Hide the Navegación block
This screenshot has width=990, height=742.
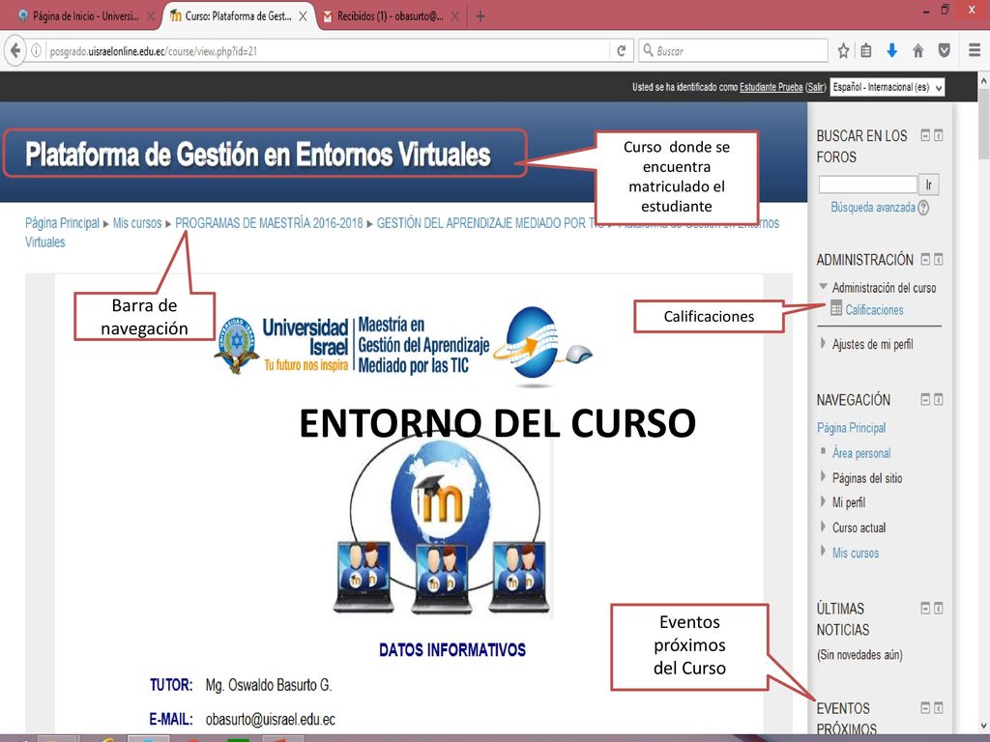tap(925, 399)
